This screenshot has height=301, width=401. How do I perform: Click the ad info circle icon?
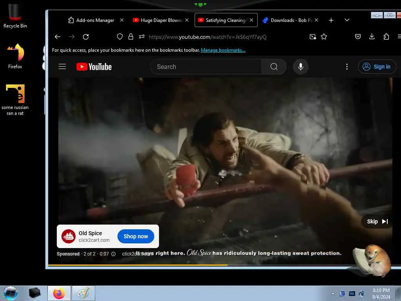[x=113, y=254]
